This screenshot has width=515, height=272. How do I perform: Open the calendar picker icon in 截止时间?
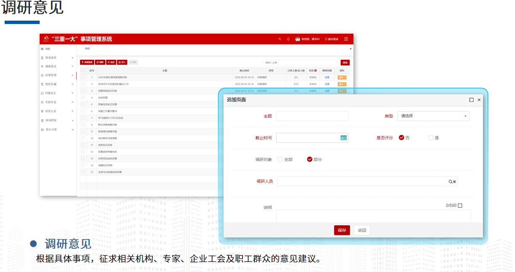(343, 138)
